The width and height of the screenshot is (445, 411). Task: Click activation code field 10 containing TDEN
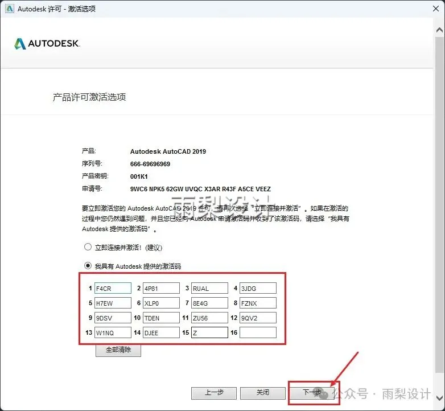coord(161,318)
